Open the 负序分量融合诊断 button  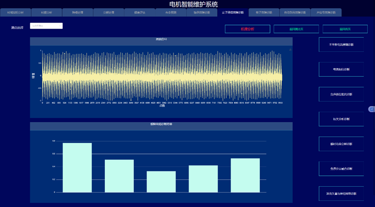tap(341, 169)
